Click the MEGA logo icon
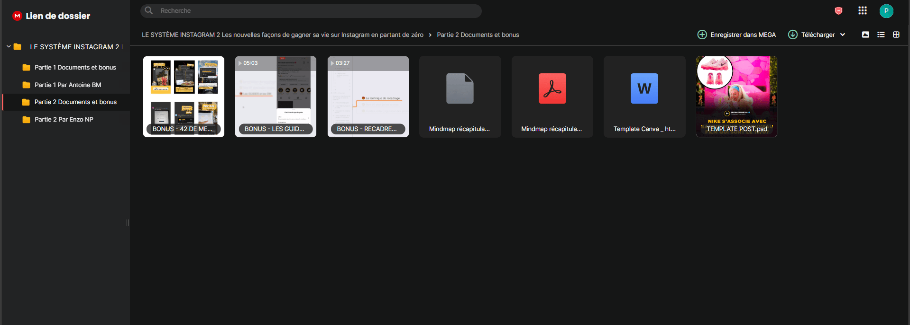This screenshot has width=910, height=325. tap(17, 16)
